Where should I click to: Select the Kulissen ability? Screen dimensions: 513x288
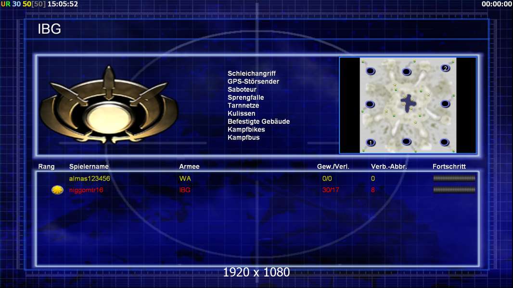click(242, 113)
